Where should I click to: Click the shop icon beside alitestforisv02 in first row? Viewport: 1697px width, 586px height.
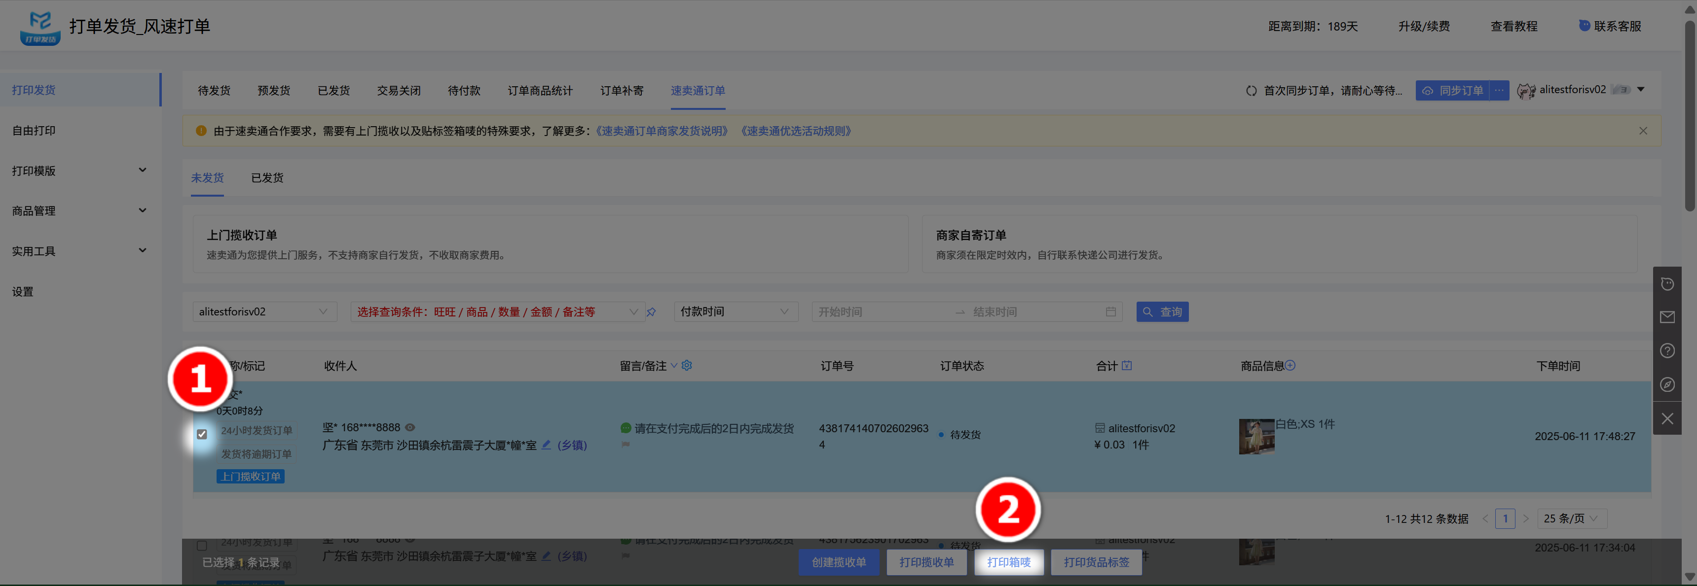point(1100,428)
